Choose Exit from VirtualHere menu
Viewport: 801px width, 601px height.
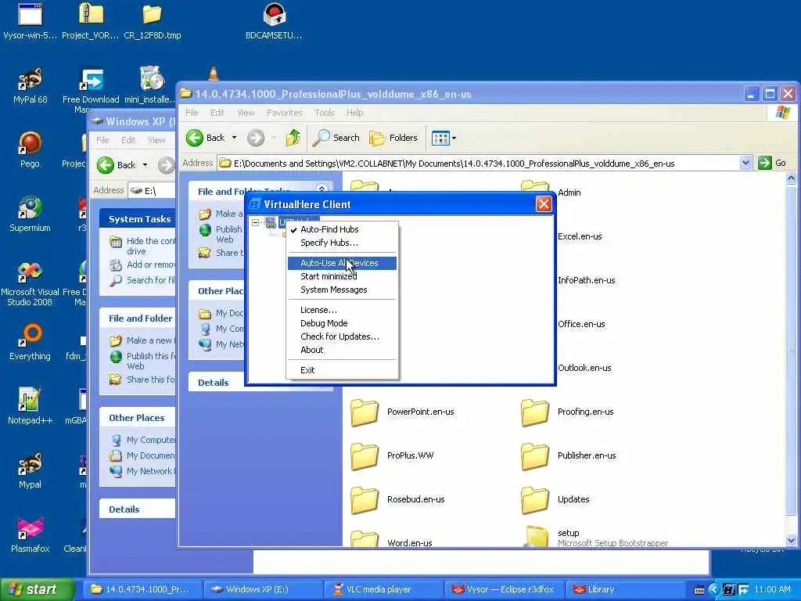342,370
